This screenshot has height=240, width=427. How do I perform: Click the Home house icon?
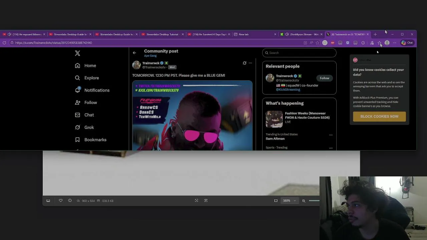click(x=77, y=66)
